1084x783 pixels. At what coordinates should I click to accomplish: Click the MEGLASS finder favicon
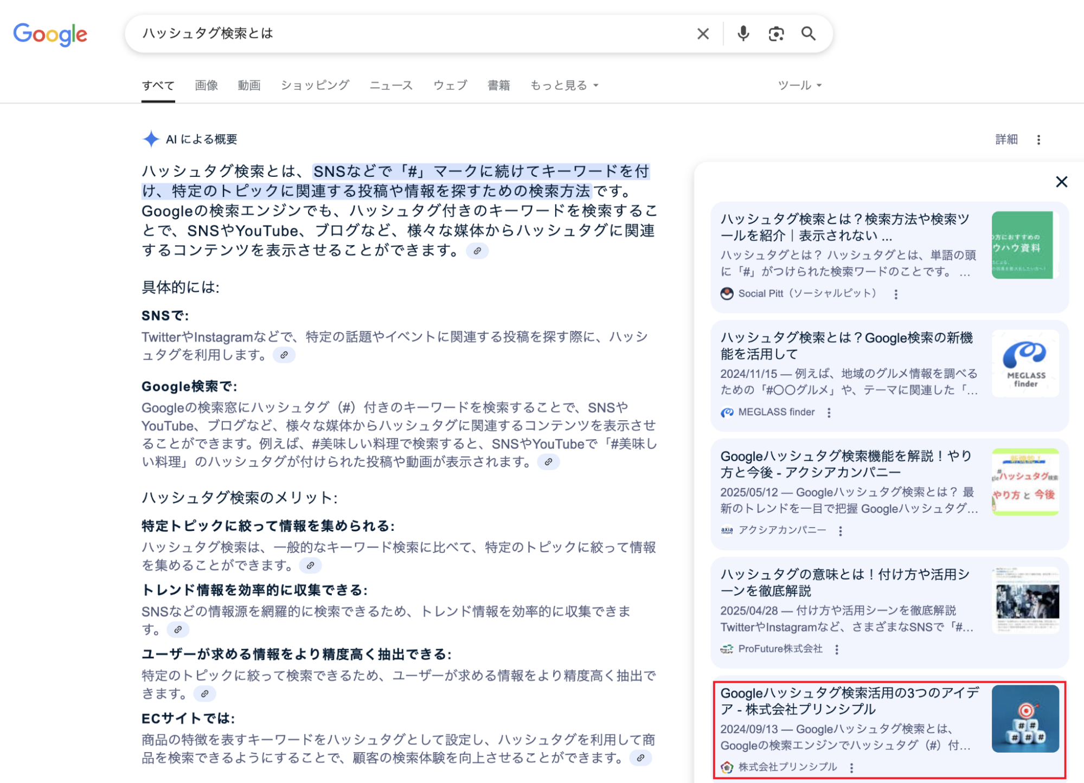coord(727,412)
